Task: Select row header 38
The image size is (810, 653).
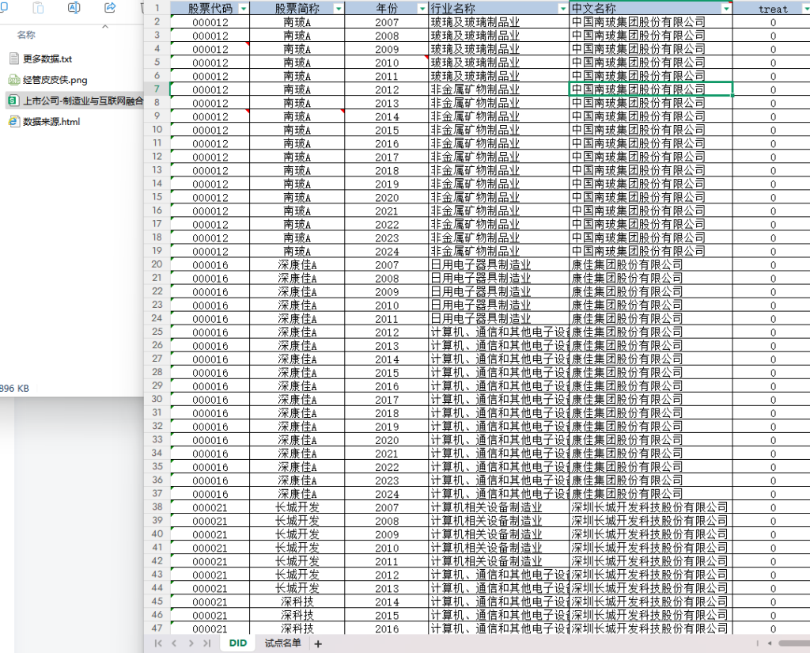Action: pos(157,507)
